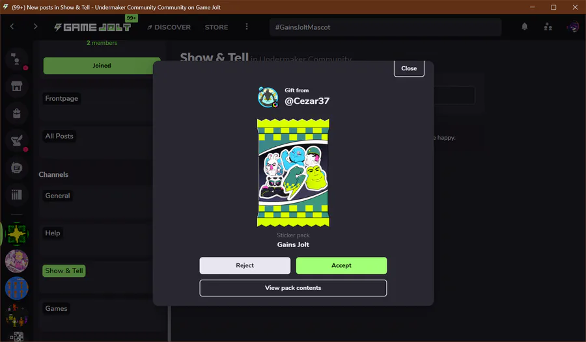Open the green star community icon
Image resolution: width=586 pixels, height=342 pixels.
(x=16, y=233)
